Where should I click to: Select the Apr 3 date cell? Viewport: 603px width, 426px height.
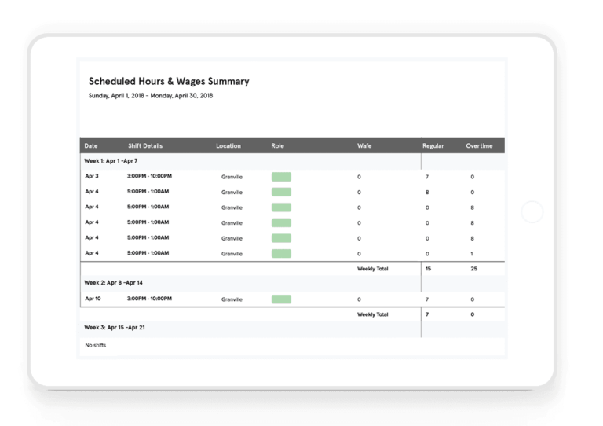click(92, 177)
